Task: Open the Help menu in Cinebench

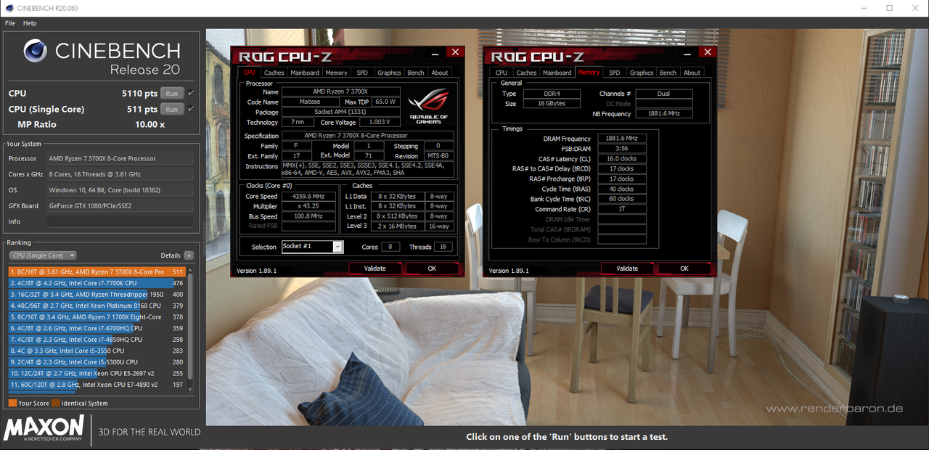Action: (x=30, y=23)
